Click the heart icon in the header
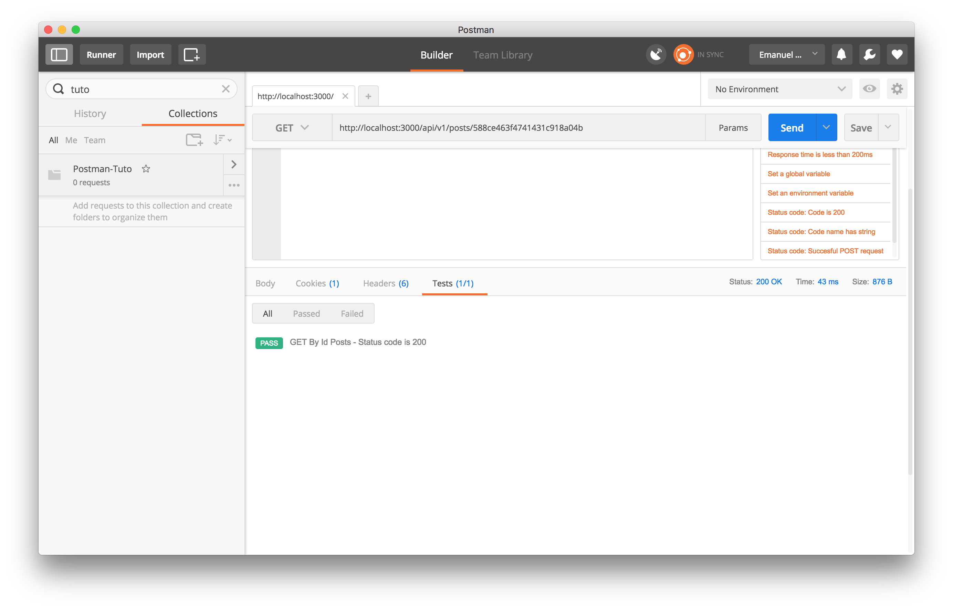Viewport: 953px width, 610px height. [x=897, y=54]
